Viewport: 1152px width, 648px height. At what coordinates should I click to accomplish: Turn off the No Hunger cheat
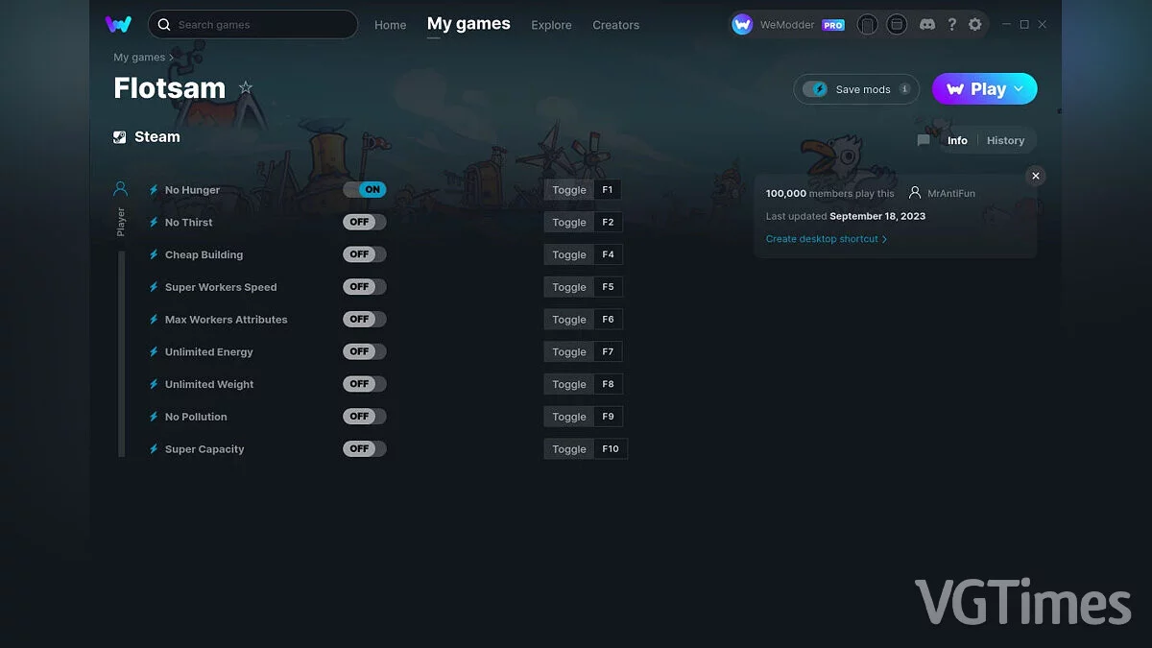tap(365, 190)
